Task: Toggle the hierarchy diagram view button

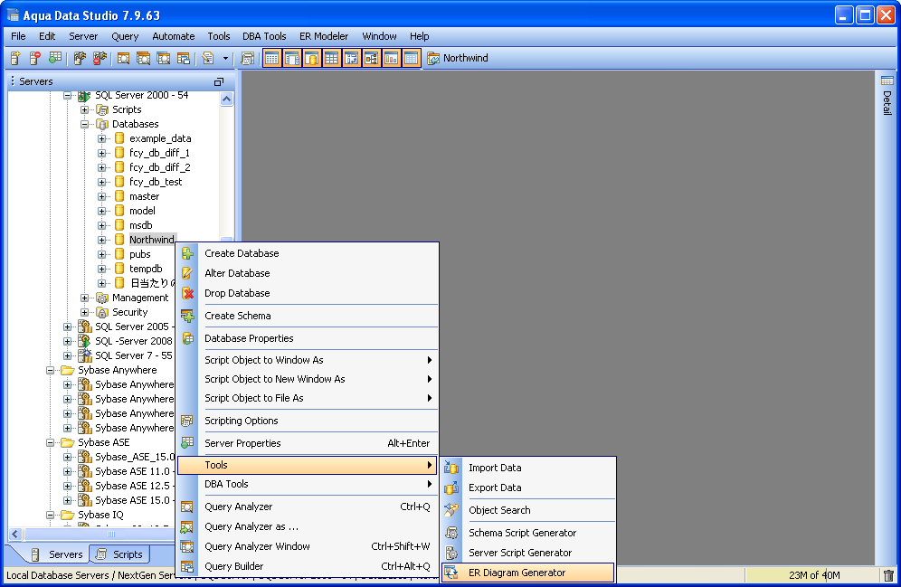Action: (x=371, y=58)
